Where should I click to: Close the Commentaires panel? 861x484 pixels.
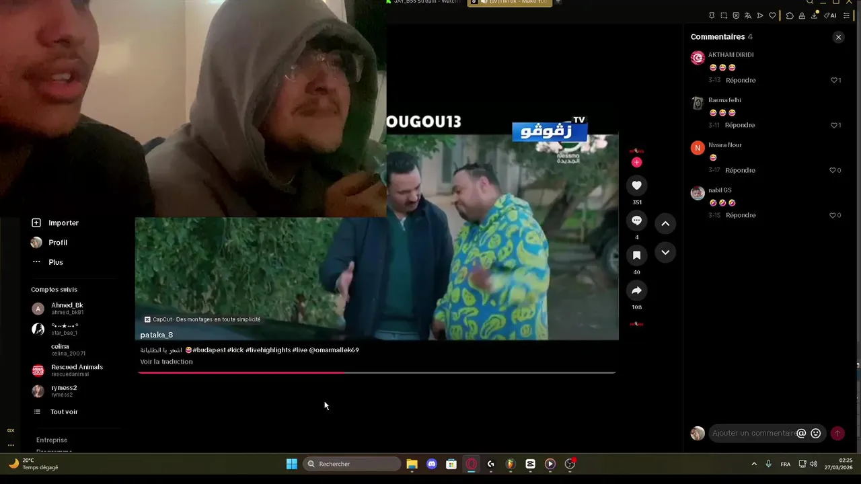pyautogui.click(x=838, y=37)
